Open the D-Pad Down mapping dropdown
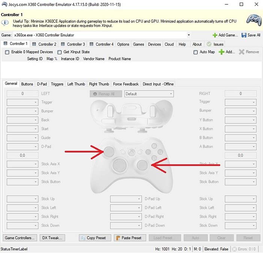The image size is (263, 253). (x=126, y=225)
